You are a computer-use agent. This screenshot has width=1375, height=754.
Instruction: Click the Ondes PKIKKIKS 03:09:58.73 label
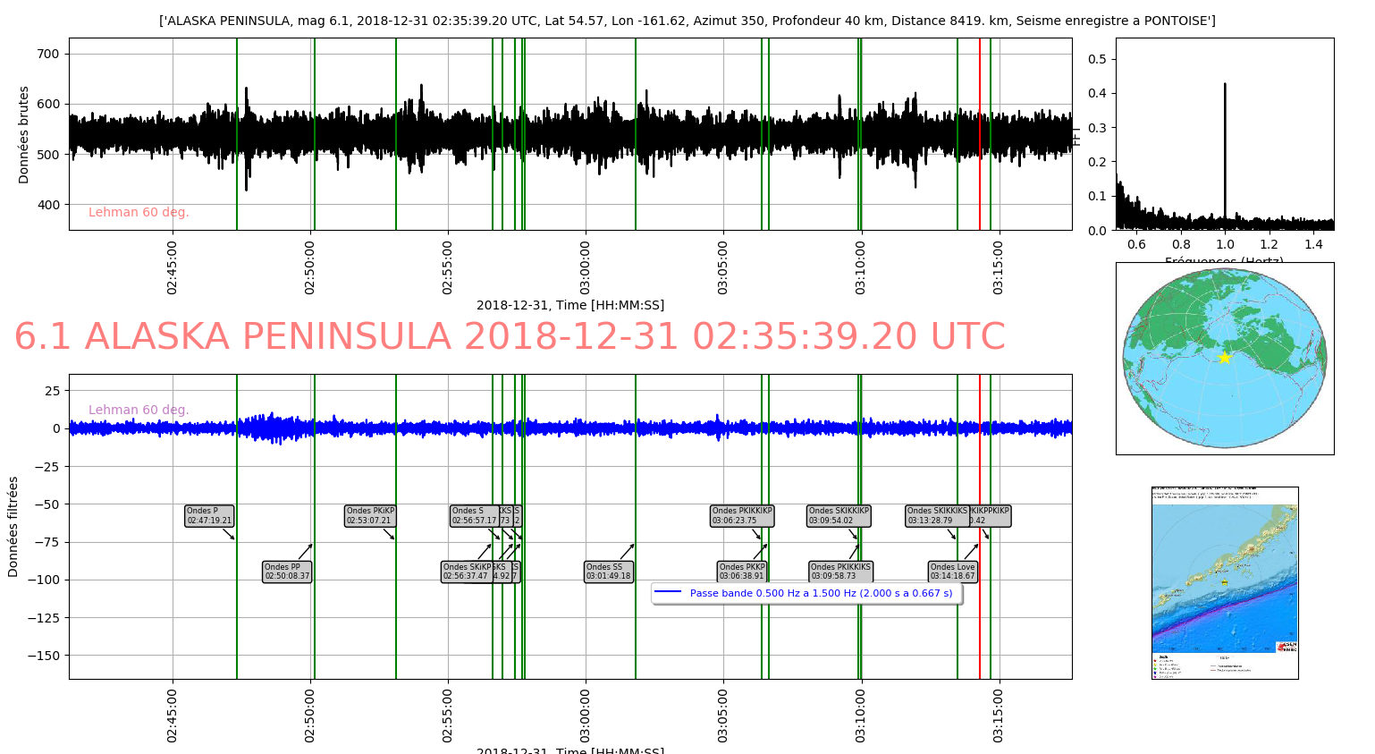(x=840, y=572)
